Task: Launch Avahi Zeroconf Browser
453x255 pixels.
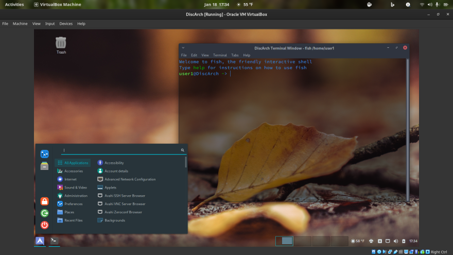Action: [119, 212]
